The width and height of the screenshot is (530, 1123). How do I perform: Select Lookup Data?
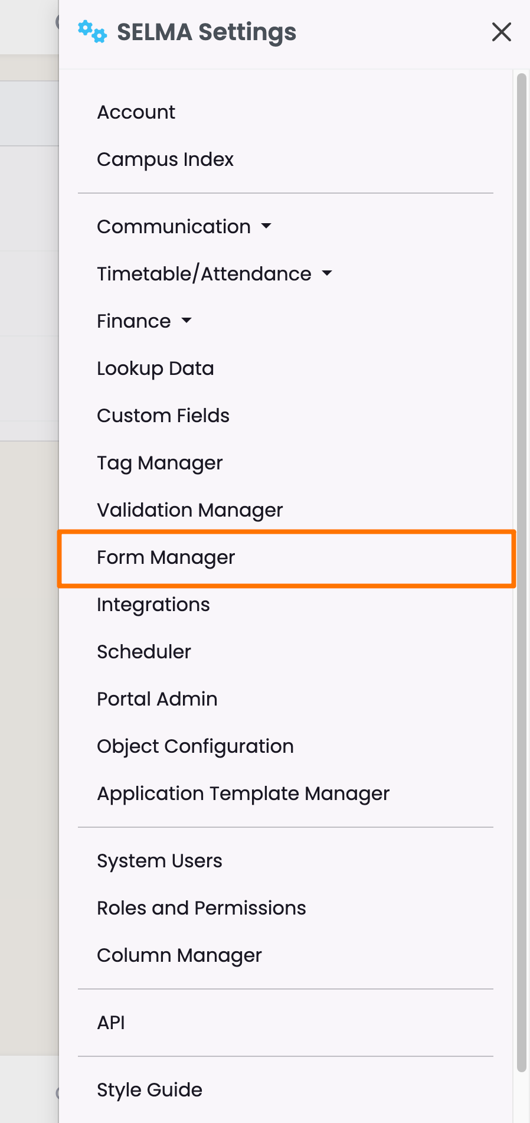click(155, 368)
